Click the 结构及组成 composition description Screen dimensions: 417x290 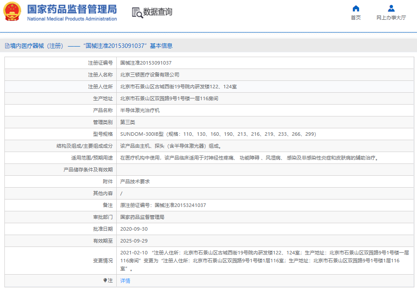172,146
